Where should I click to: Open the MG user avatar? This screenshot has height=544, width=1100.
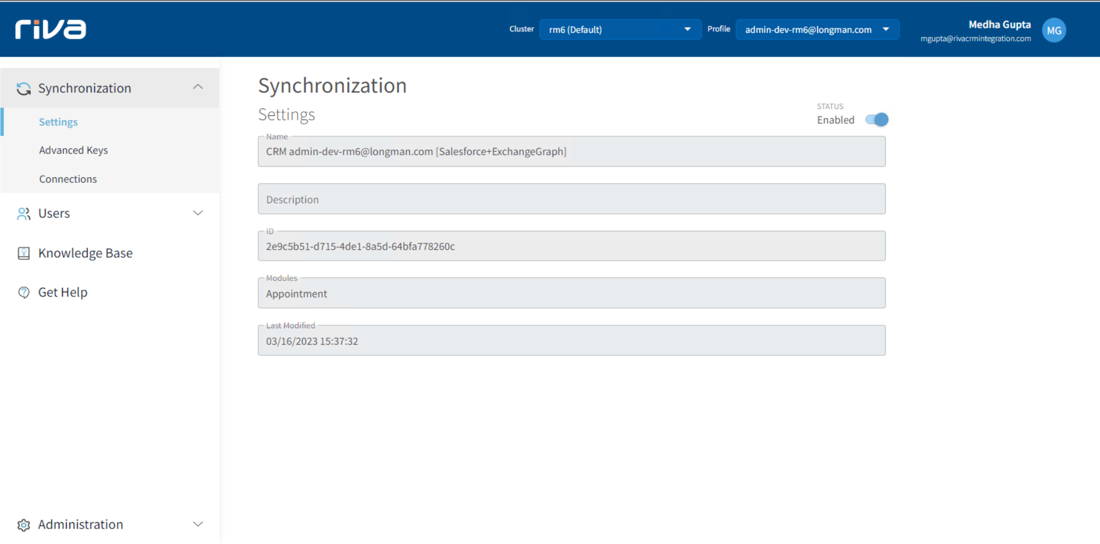point(1054,30)
